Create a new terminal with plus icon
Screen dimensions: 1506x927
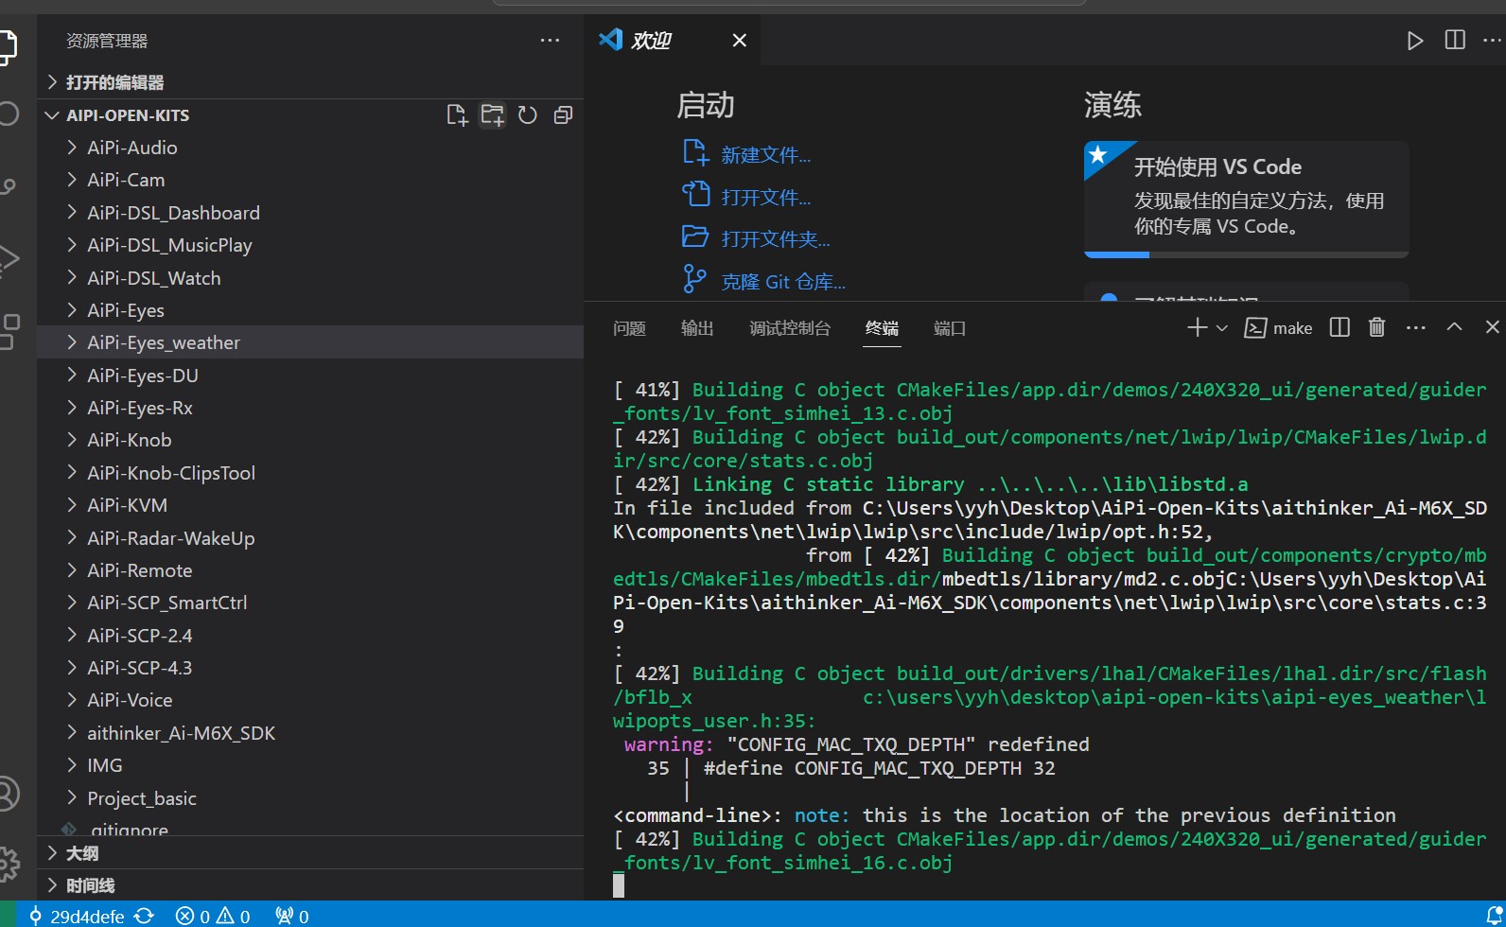pos(1197,327)
